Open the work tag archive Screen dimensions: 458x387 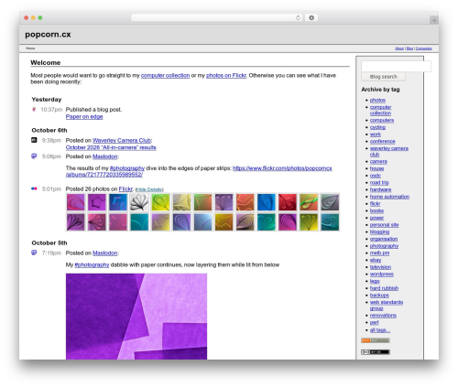[x=376, y=134]
